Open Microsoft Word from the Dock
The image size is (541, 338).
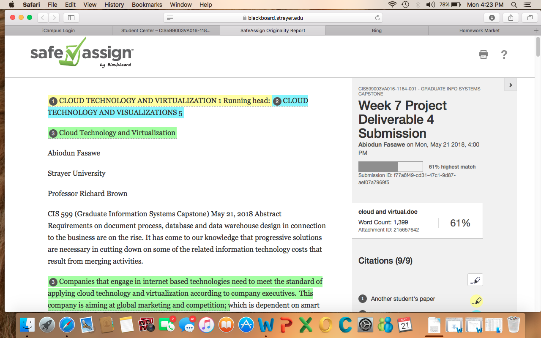tap(265, 324)
